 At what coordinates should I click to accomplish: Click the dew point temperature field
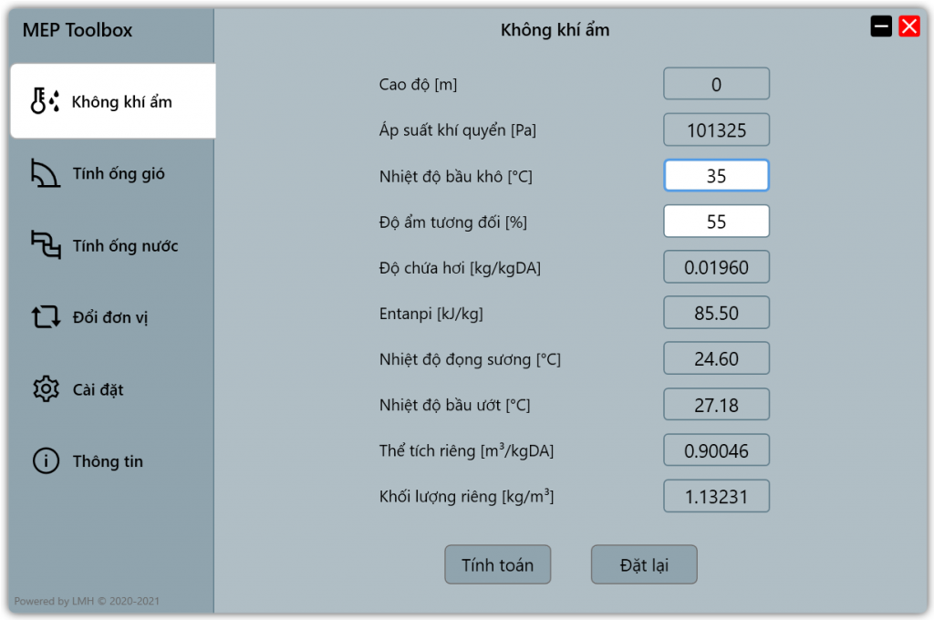716,358
